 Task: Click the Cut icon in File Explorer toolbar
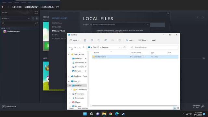pyautogui.click(x=85, y=40)
